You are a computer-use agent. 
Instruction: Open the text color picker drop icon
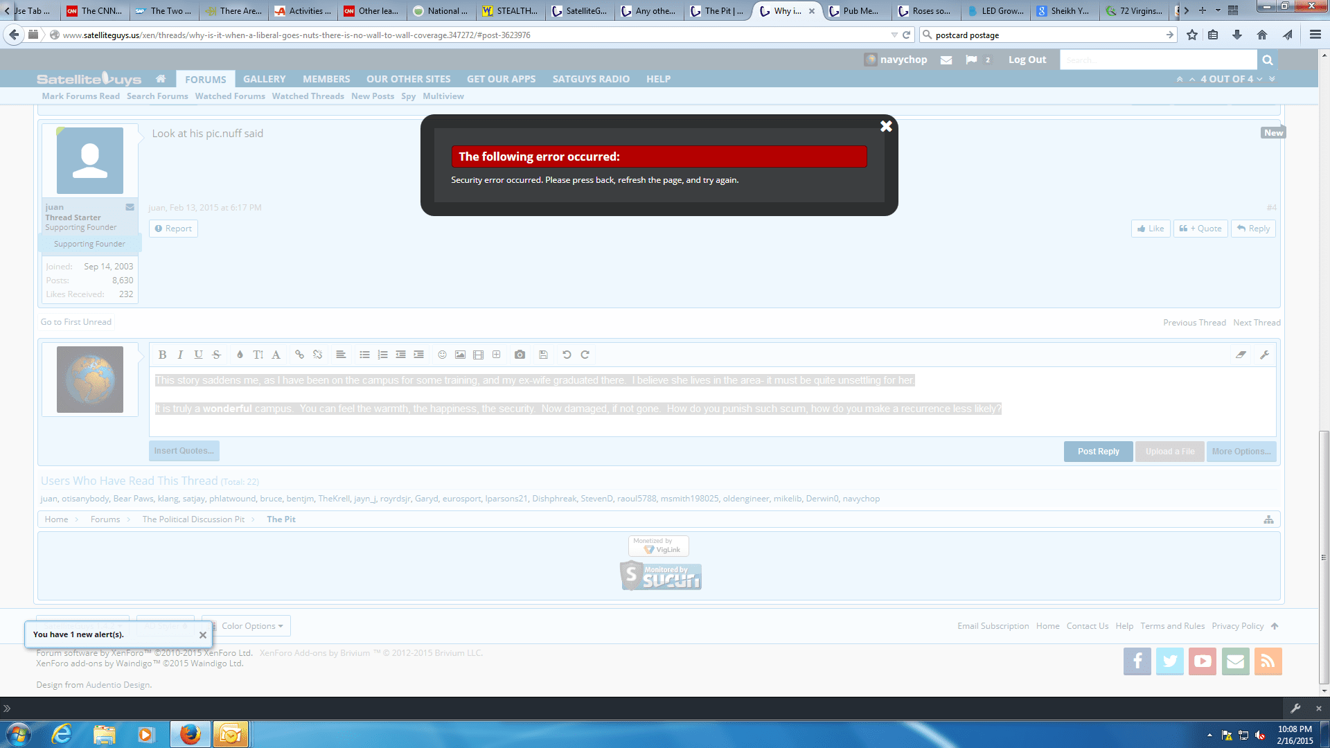pyautogui.click(x=240, y=355)
